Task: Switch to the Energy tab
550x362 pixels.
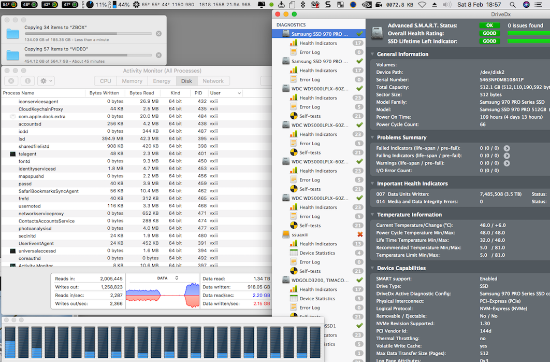Action: (x=162, y=81)
